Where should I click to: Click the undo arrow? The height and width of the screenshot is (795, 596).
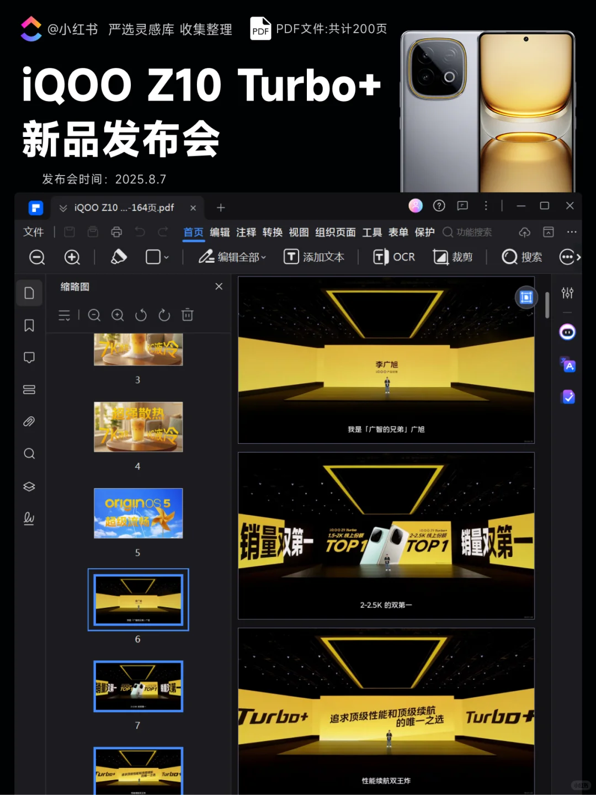[x=140, y=232]
